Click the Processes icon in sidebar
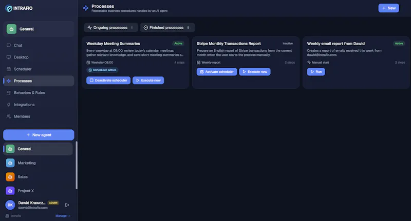 tap(9, 81)
